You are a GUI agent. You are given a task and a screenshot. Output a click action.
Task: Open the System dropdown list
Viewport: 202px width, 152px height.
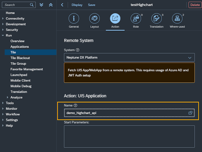coord(190,58)
